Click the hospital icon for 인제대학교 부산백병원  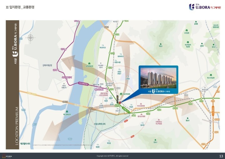159,120
